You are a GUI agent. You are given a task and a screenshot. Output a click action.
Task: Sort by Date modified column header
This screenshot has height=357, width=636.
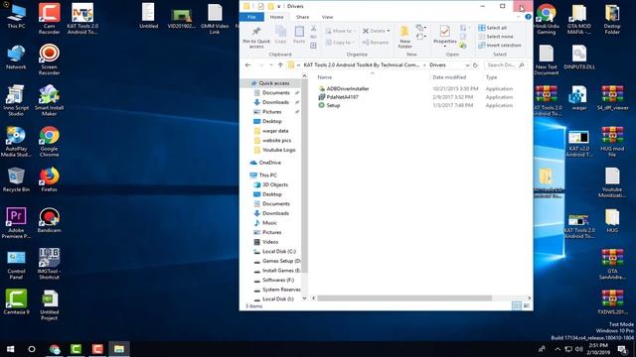449,77
